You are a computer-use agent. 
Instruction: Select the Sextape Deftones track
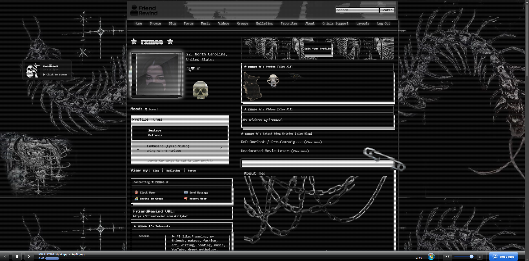(x=180, y=133)
